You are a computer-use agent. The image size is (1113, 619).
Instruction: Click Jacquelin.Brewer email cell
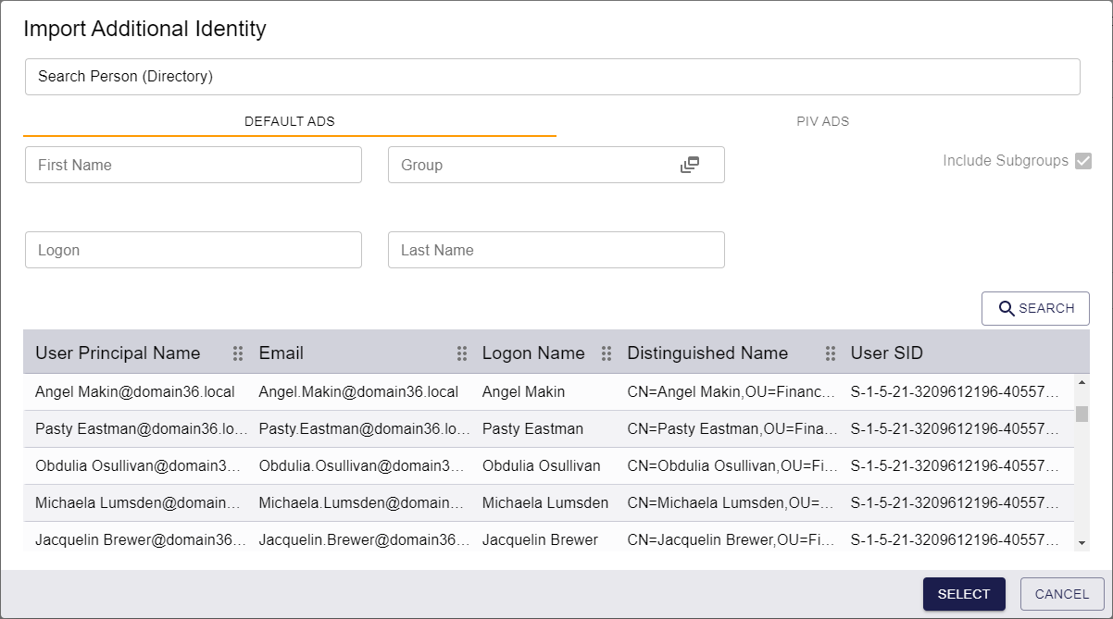click(365, 540)
